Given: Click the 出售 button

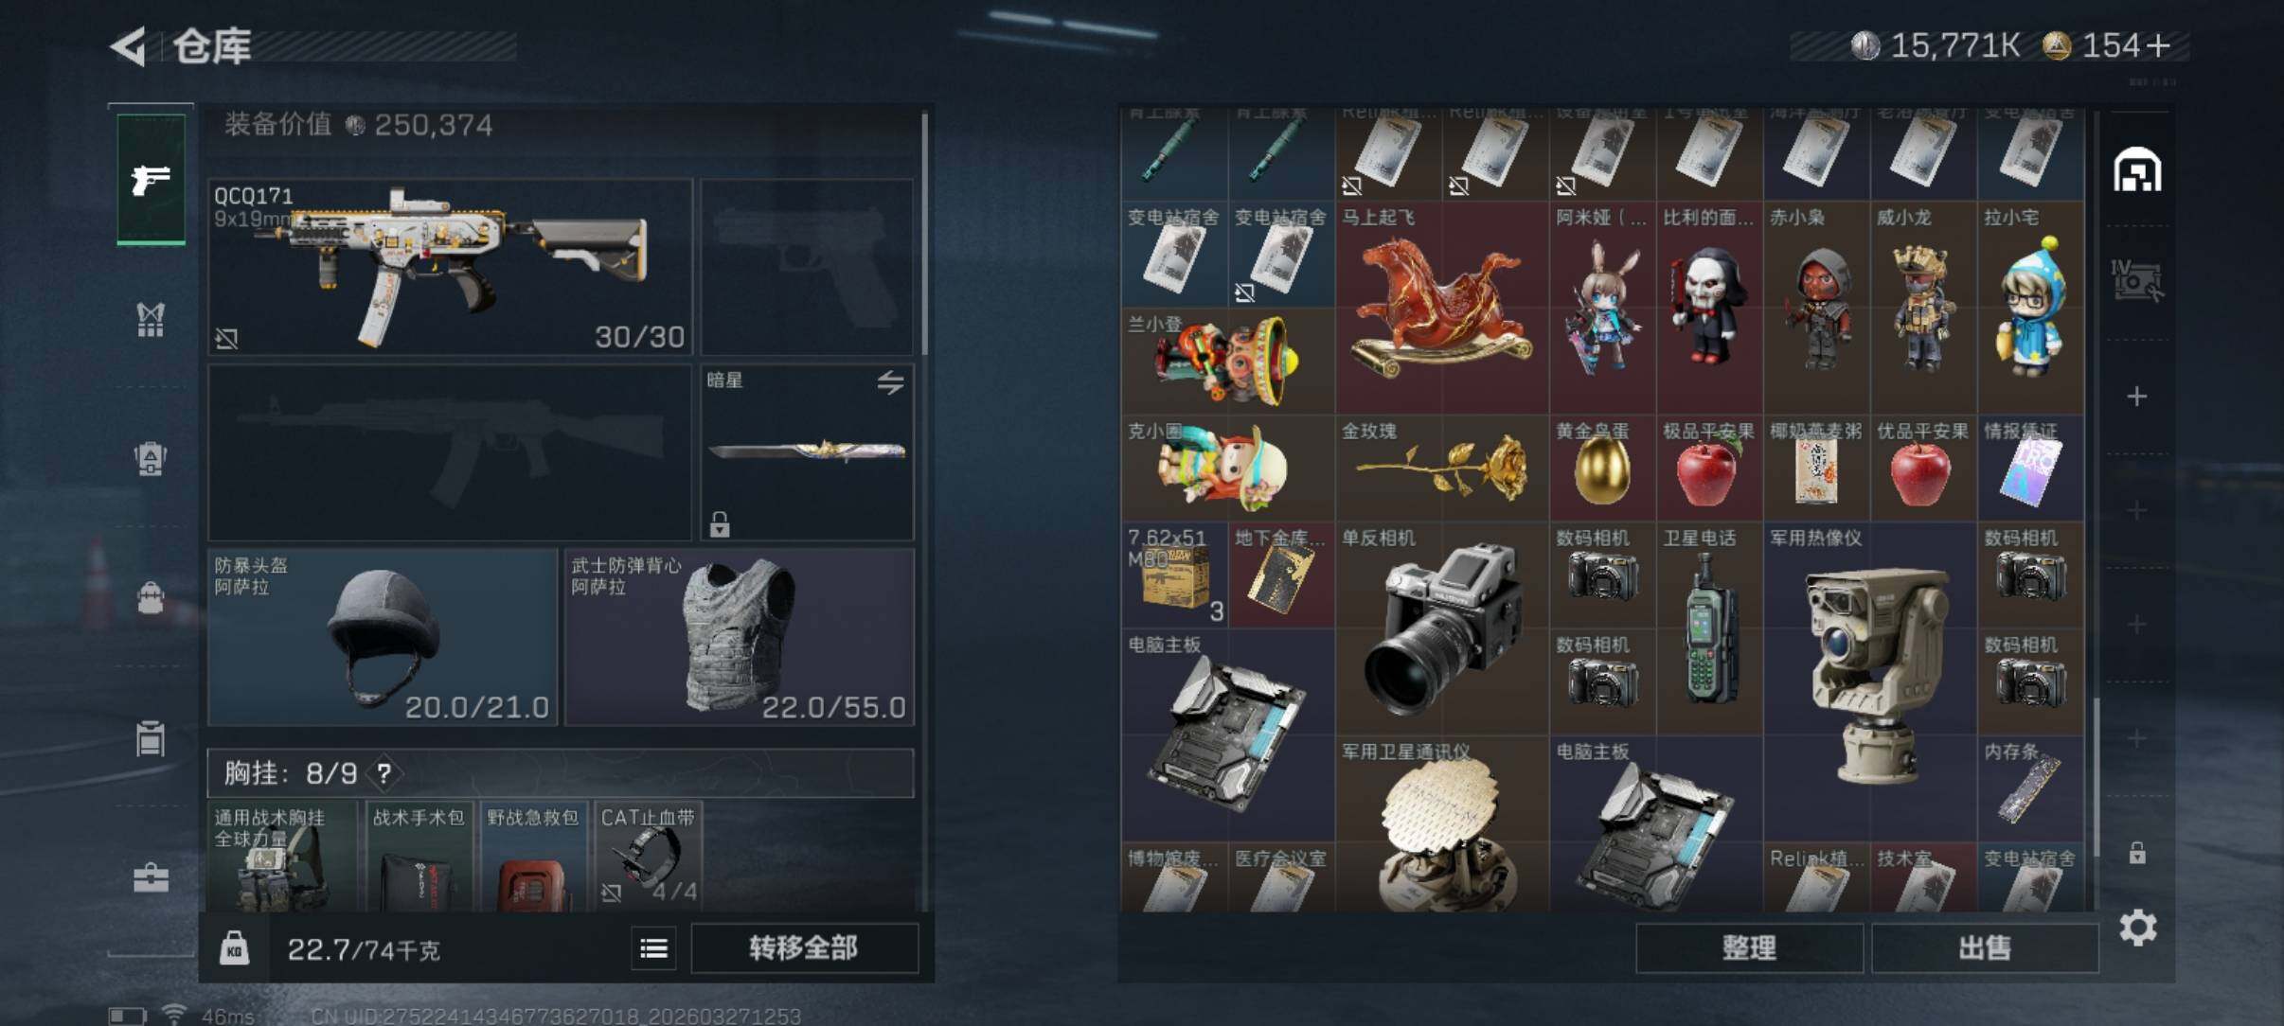Looking at the screenshot, I should [1985, 947].
